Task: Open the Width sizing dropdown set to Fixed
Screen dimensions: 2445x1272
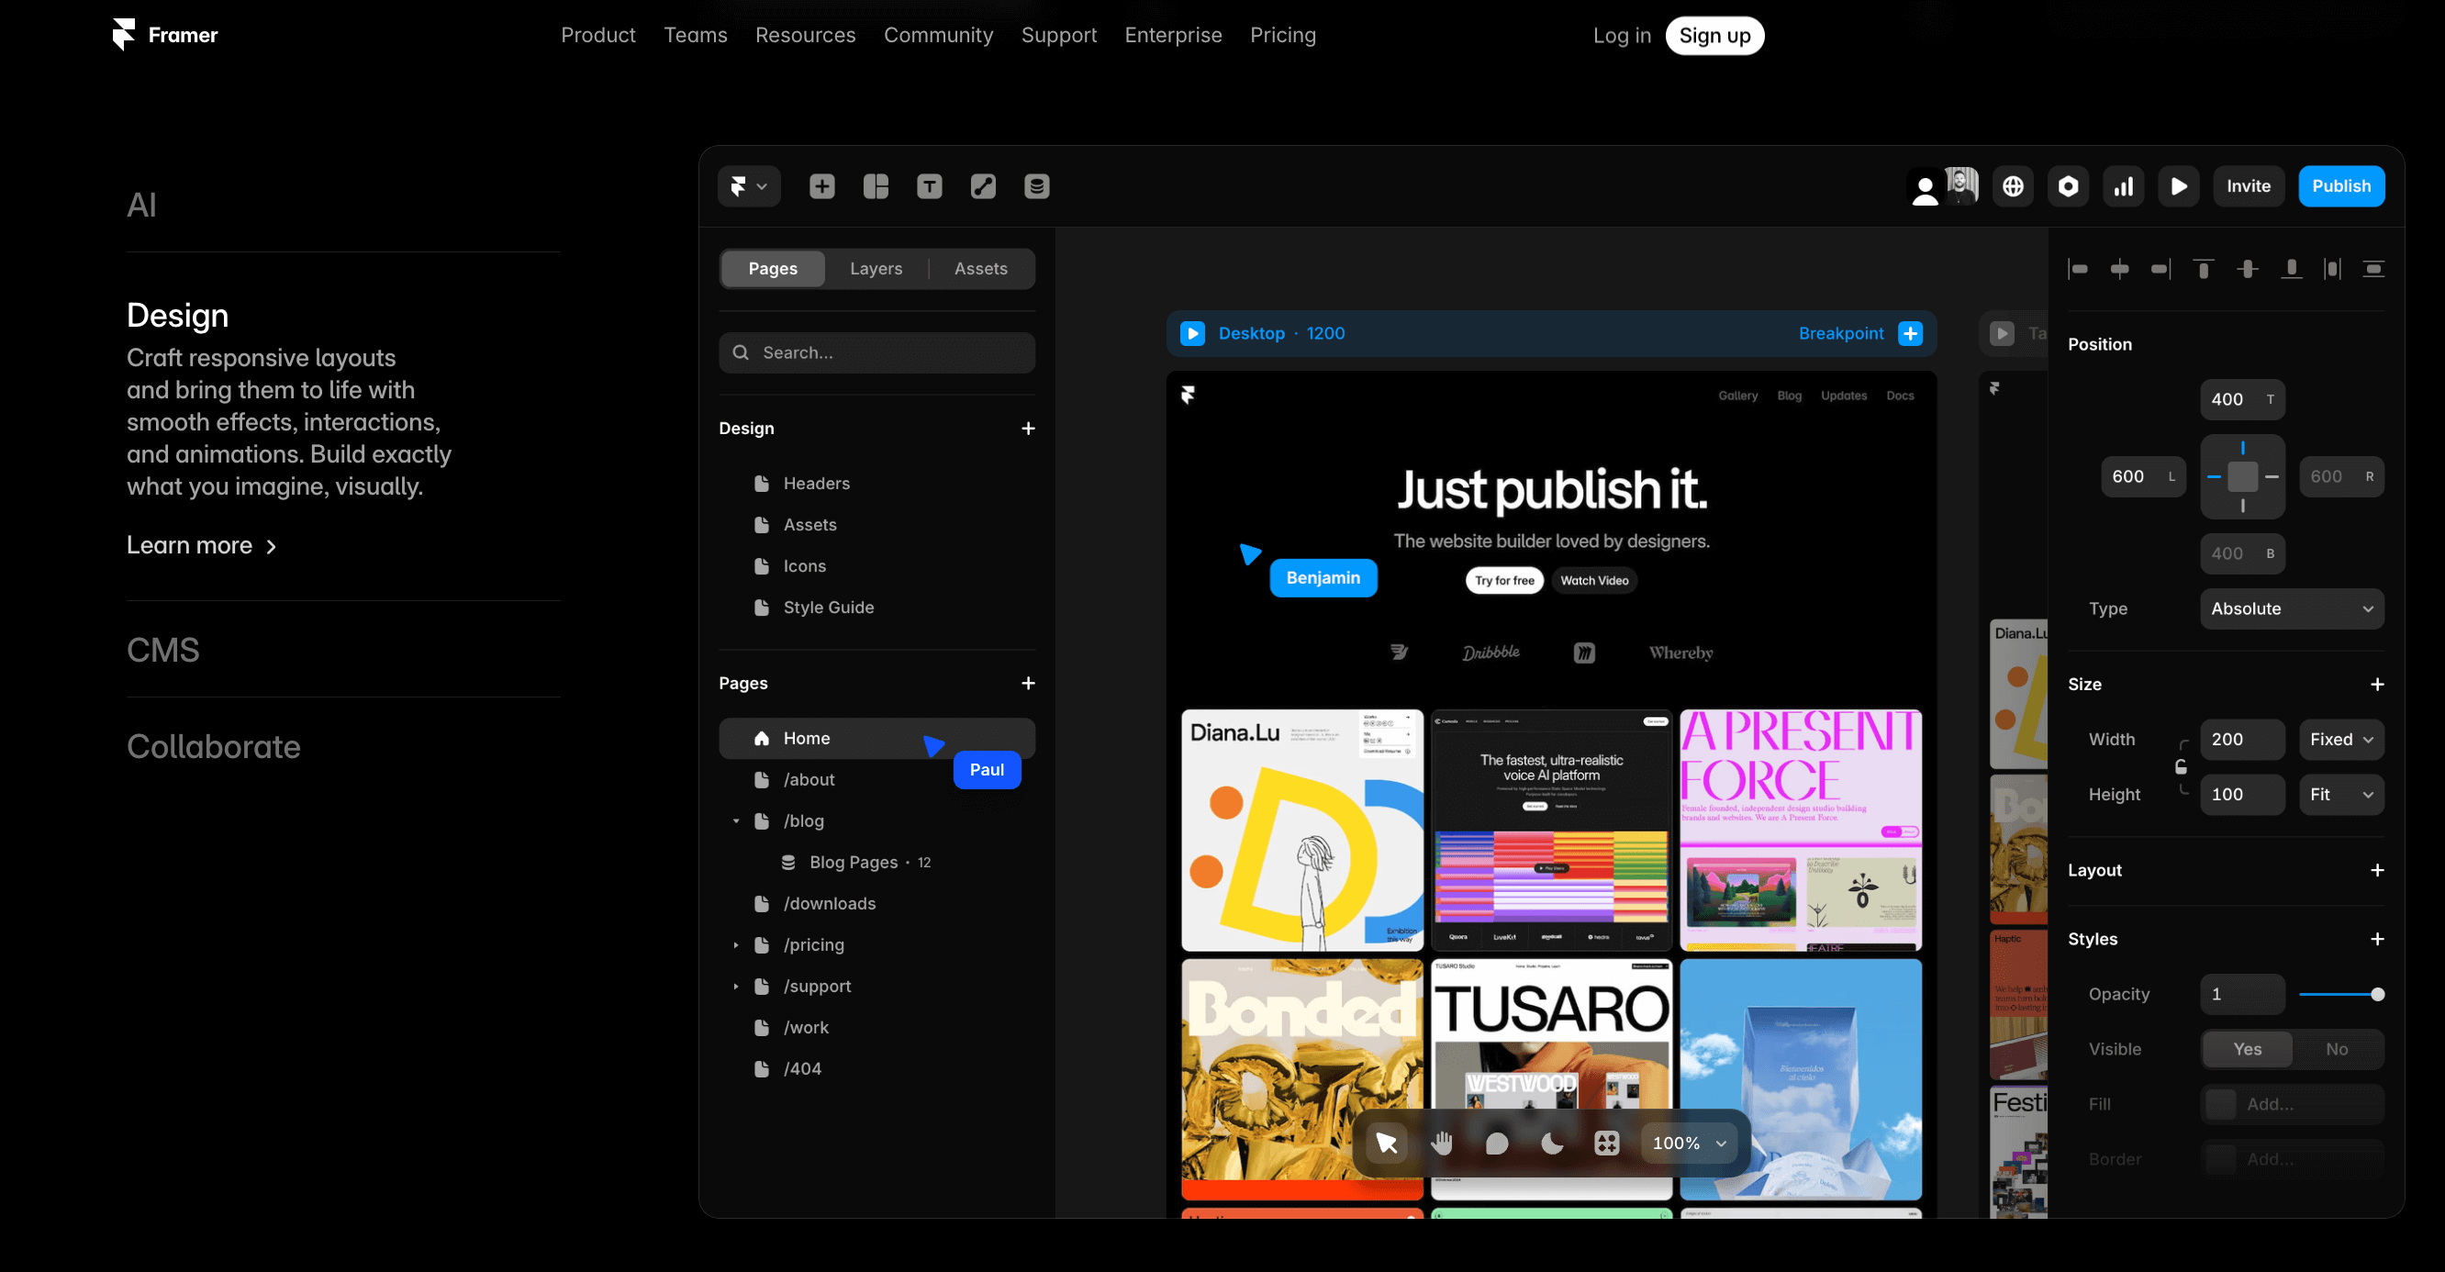Action: click(2340, 740)
